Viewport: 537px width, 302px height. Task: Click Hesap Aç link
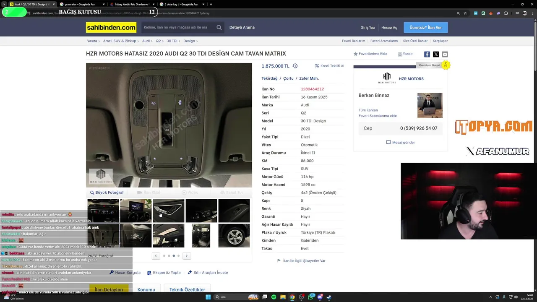(x=389, y=28)
